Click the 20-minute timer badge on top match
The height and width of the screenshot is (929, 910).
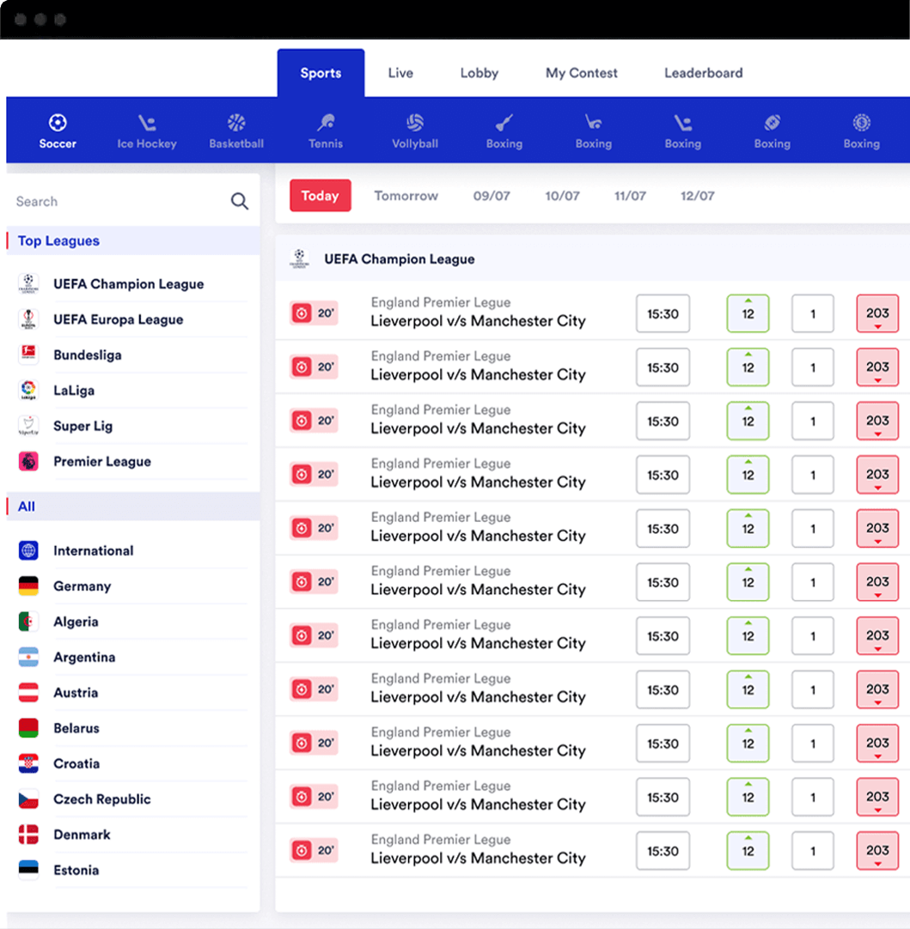tap(315, 313)
